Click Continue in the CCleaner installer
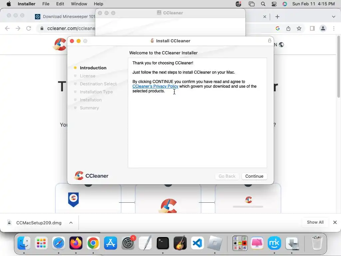 click(x=254, y=176)
